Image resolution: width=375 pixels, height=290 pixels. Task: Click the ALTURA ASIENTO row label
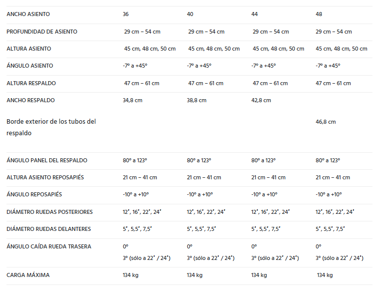[x=29, y=49]
